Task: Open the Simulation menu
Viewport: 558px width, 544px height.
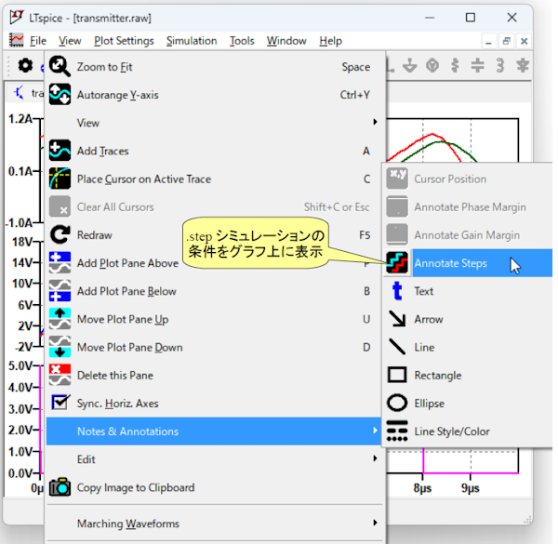Action: pyautogui.click(x=192, y=41)
